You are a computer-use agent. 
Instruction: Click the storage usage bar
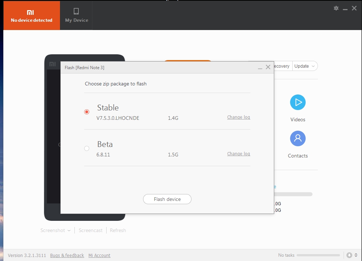293,194
